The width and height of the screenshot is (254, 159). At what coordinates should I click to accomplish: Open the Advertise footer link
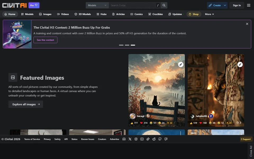pos(115,139)
